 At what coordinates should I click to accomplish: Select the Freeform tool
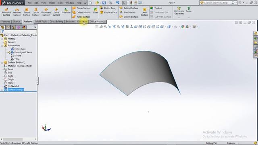66,11
